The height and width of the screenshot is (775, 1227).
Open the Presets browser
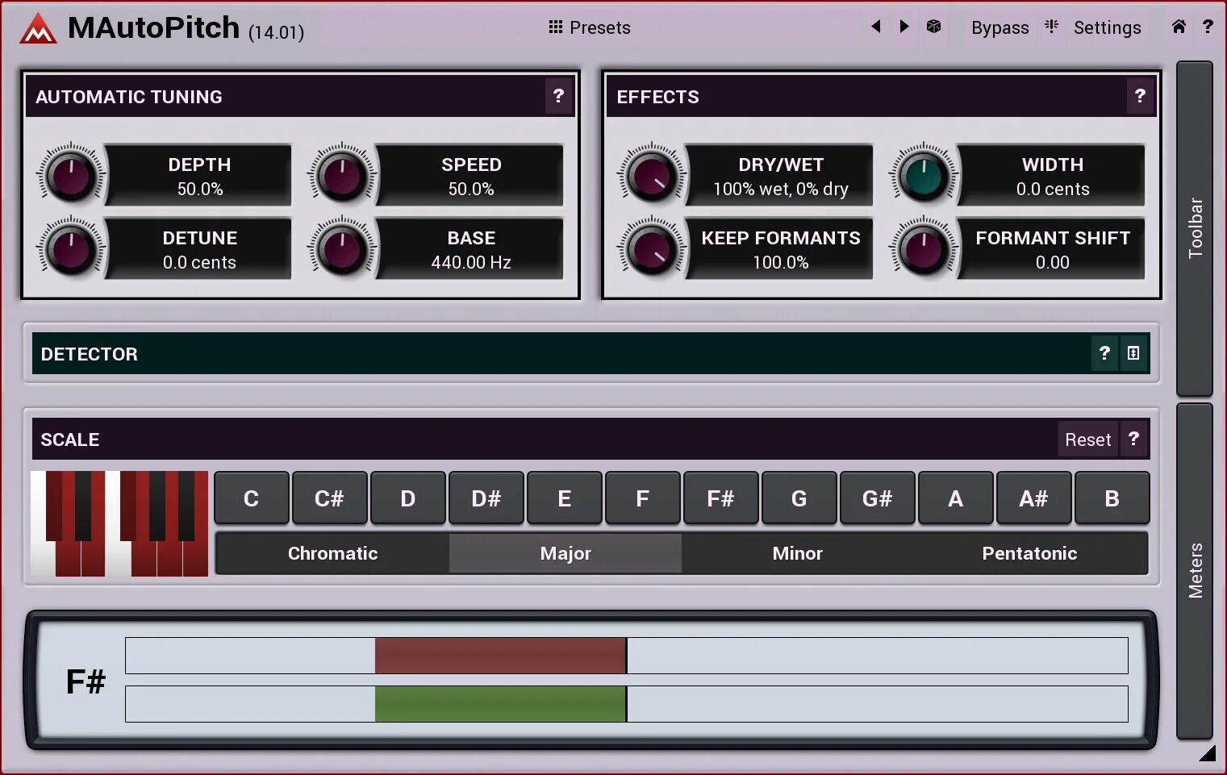tap(590, 27)
